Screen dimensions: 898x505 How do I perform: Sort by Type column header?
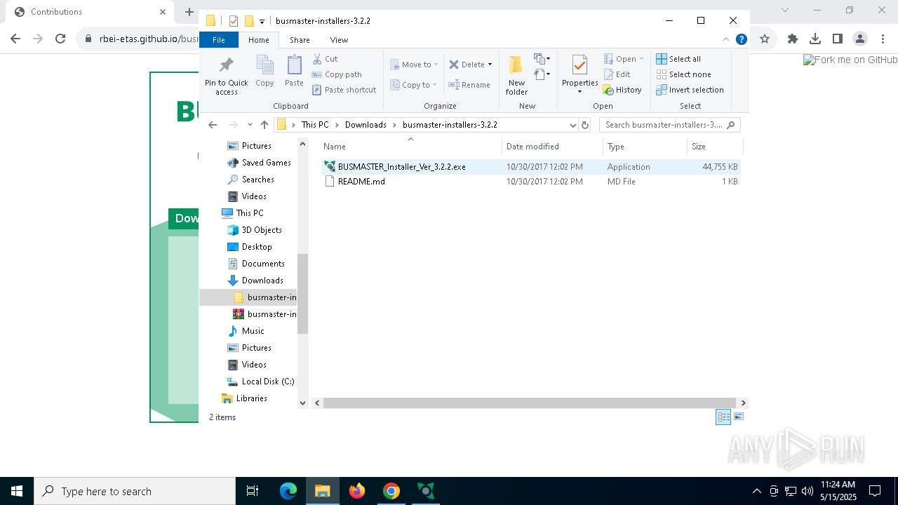[x=645, y=147]
